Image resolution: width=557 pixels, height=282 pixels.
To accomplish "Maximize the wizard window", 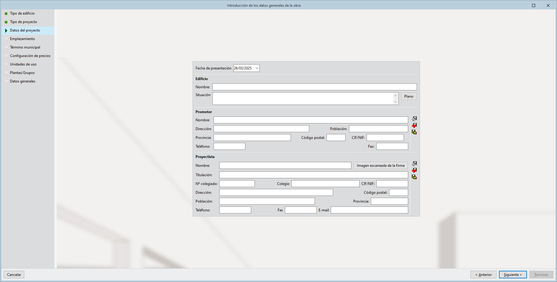I will coord(534,5).
